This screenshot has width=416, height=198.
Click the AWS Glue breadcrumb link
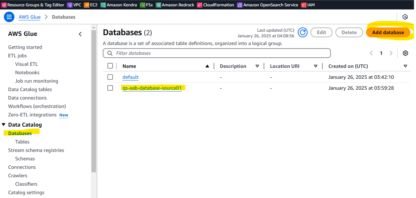pyautogui.click(x=30, y=17)
